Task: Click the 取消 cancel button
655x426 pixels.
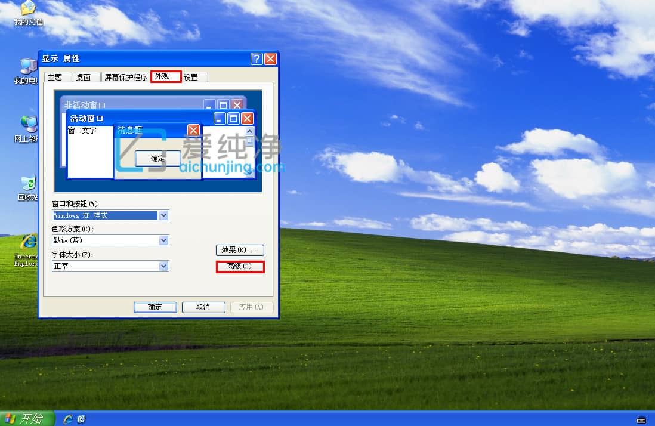Action: pyautogui.click(x=203, y=307)
